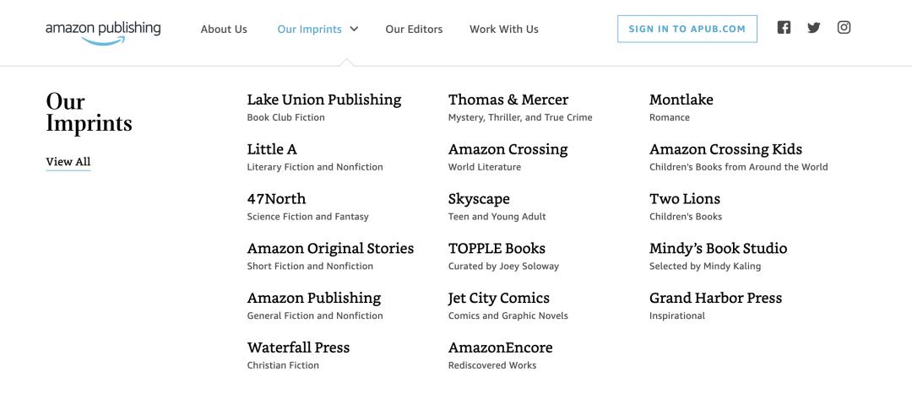912x404 pixels.
Task: Click the Amazon Publishing logo
Action: (103, 30)
